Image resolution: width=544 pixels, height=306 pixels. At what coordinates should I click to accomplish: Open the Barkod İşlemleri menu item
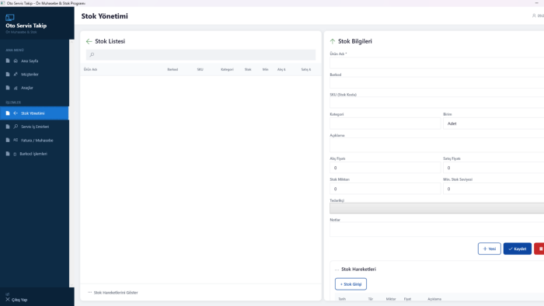pyautogui.click(x=34, y=154)
